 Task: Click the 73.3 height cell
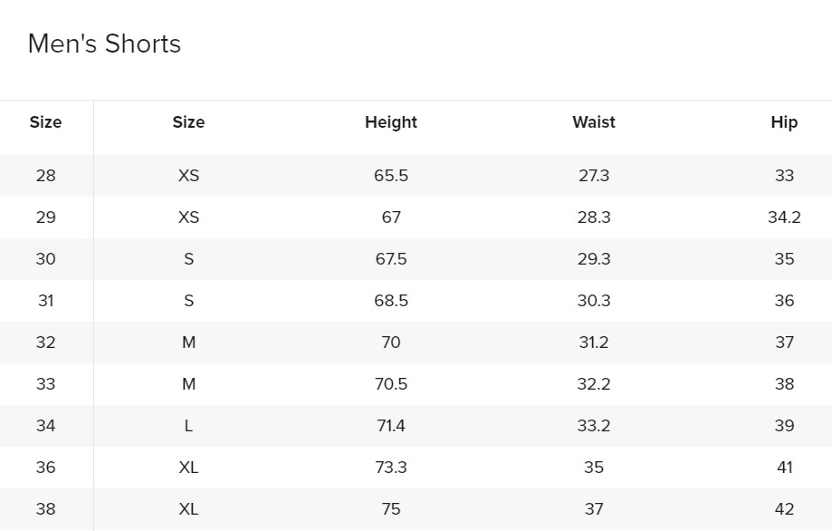coord(391,468)
